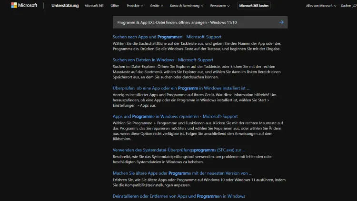Open result Suchen nach Apps und Programmen
Viewport: 357px width, 201px height.
point(167,37)
